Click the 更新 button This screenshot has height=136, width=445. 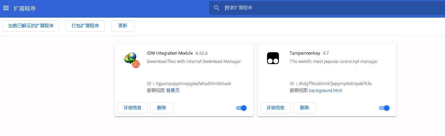point(123,26)
